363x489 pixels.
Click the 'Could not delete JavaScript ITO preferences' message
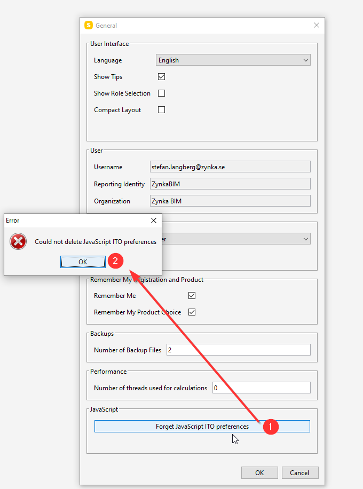(x=96, y=242)
